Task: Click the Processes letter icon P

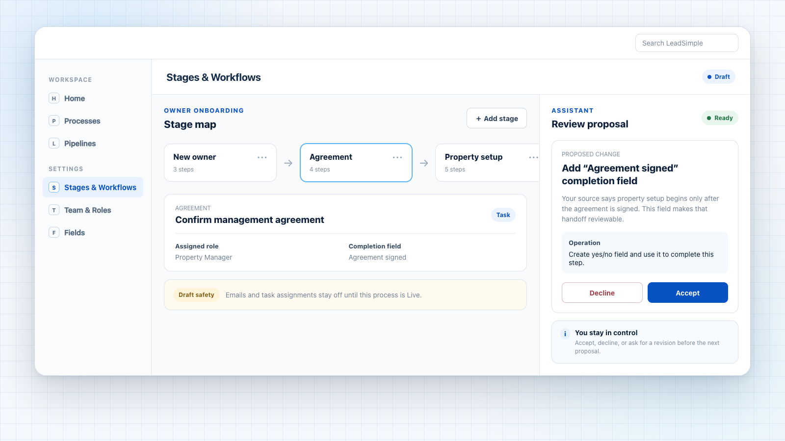Action: pyautogui.click(x=54, y=121)
